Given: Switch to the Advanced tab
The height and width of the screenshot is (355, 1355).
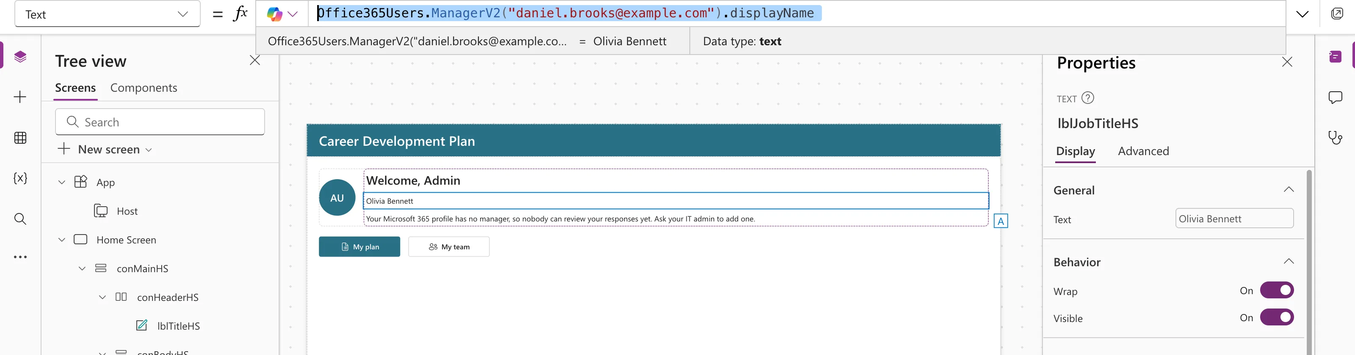Looking at the screenshot, I should point(1144,151).
